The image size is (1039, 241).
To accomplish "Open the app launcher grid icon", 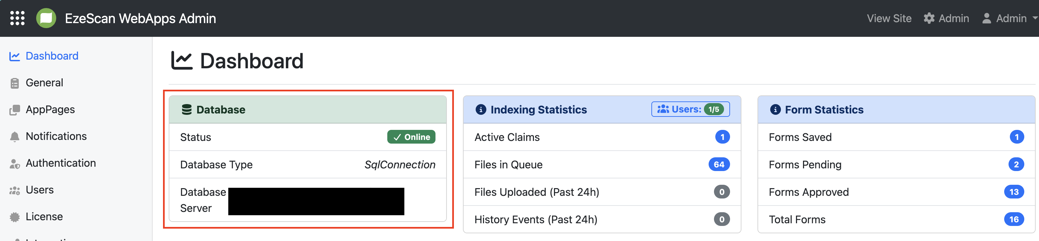I will point(17,18).
